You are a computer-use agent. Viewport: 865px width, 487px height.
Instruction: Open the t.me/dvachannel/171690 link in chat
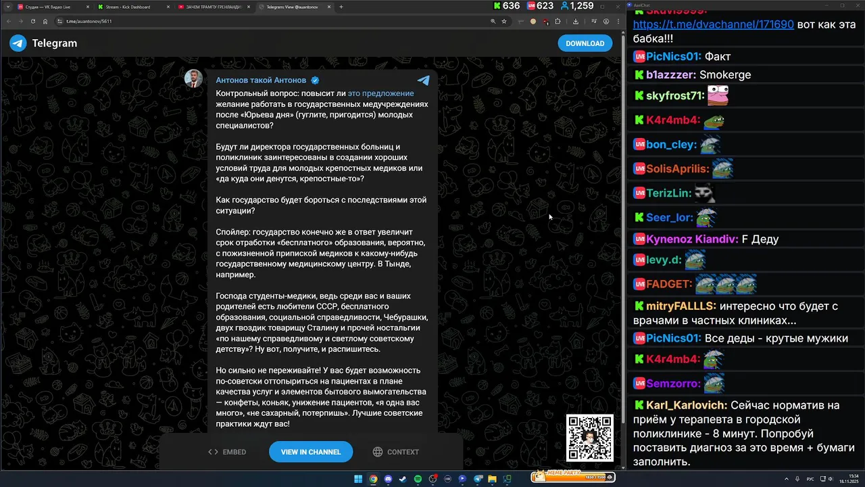(x=713, y=24)
